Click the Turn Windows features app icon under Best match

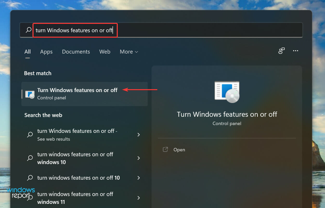[x=30, y=94]
